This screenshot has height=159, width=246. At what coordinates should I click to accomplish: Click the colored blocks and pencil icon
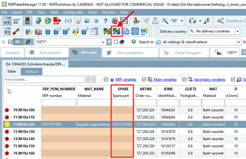pyautogui.click(x=136, y=21)
